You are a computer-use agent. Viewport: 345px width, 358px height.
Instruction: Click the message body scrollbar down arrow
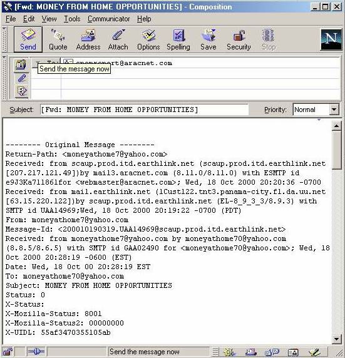point(336,339)
